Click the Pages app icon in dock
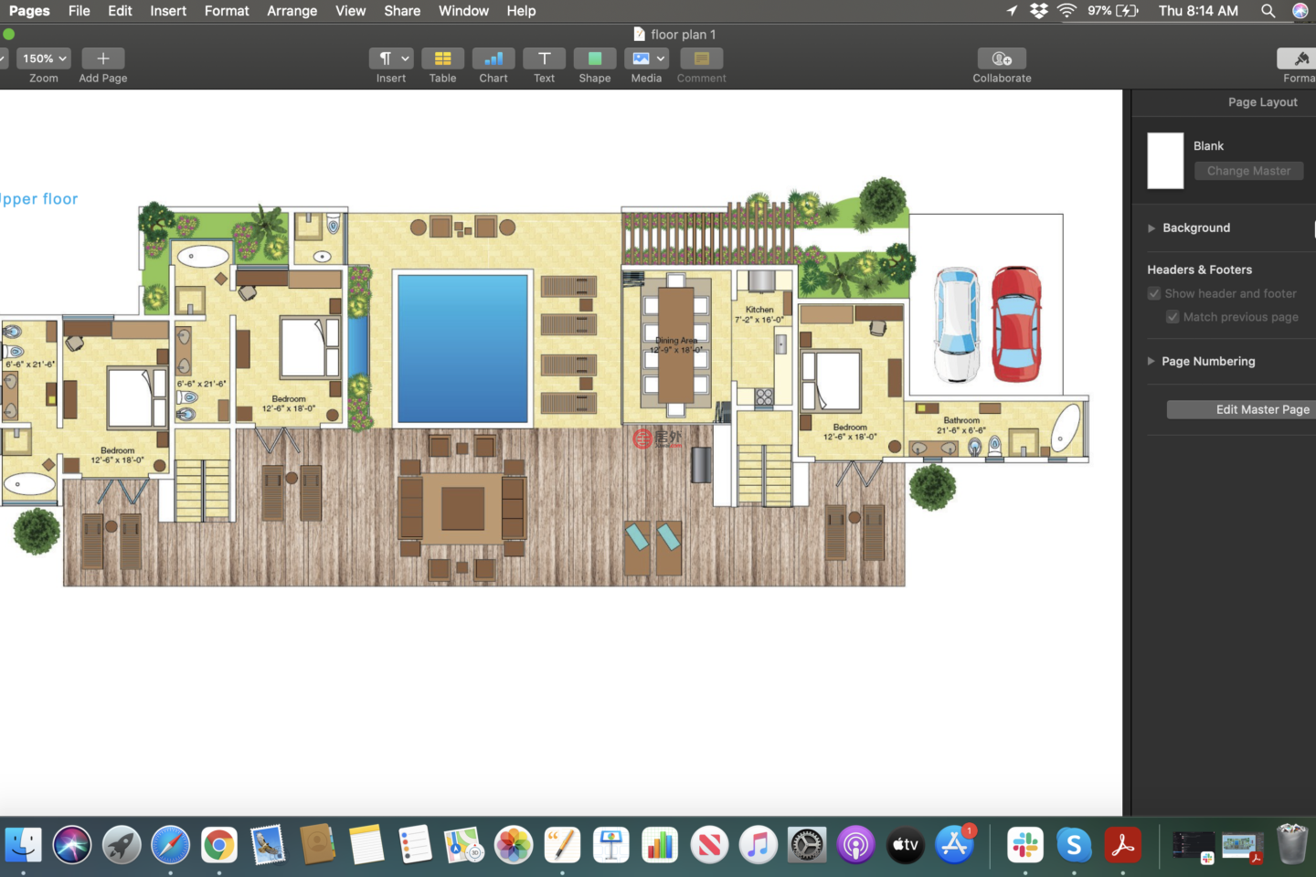1316x877 pixels. [562, 845]
